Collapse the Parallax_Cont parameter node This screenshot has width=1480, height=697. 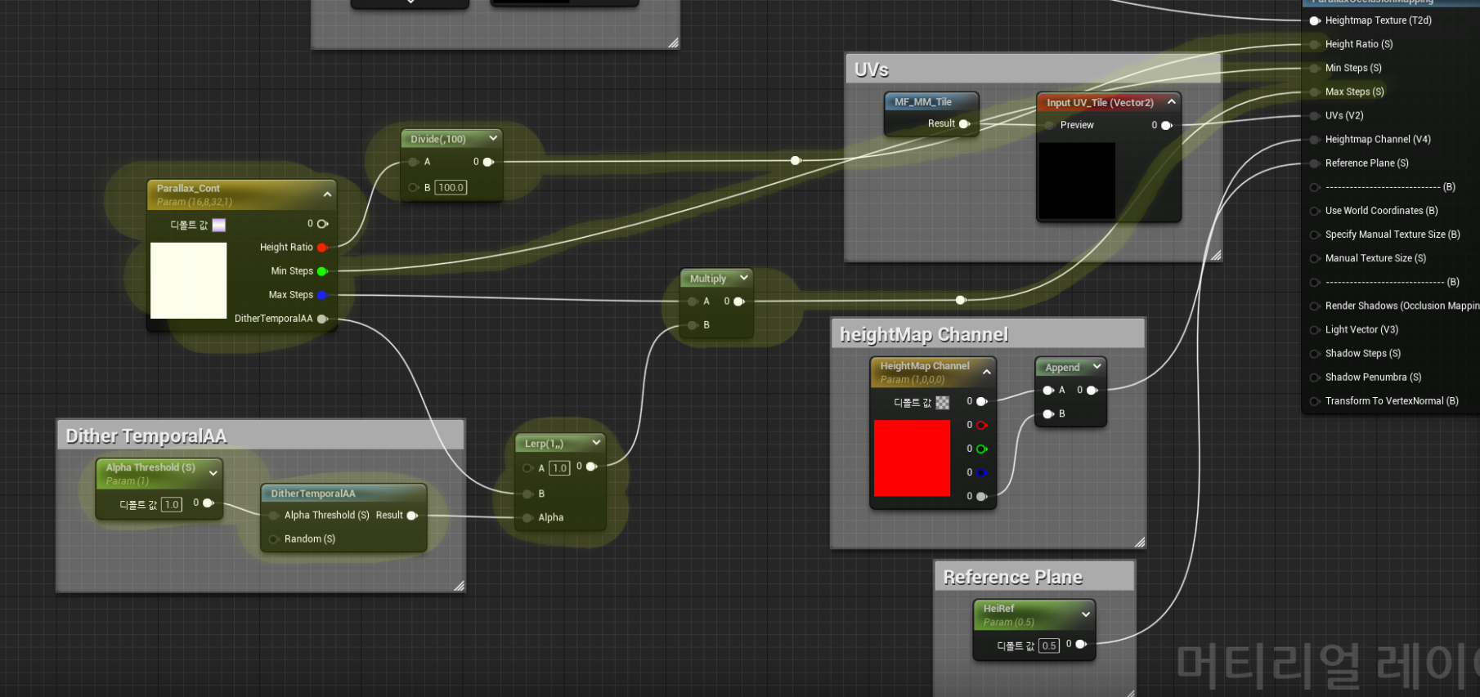pyautogui.click(x=327, y=194)
